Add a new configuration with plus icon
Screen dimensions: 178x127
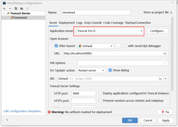[x=4, y=8]
